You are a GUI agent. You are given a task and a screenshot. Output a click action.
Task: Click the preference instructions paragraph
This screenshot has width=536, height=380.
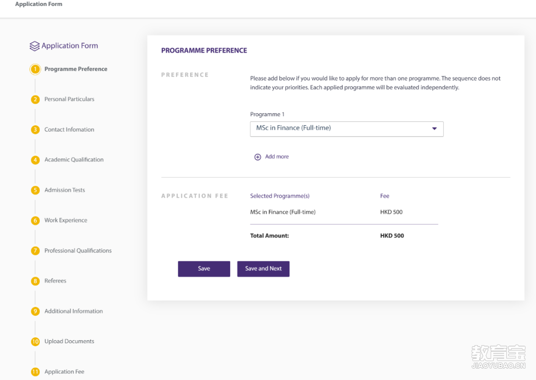point(375,83)
